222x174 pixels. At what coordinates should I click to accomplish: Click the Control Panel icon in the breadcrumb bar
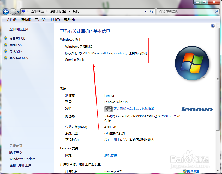(23, 11)
